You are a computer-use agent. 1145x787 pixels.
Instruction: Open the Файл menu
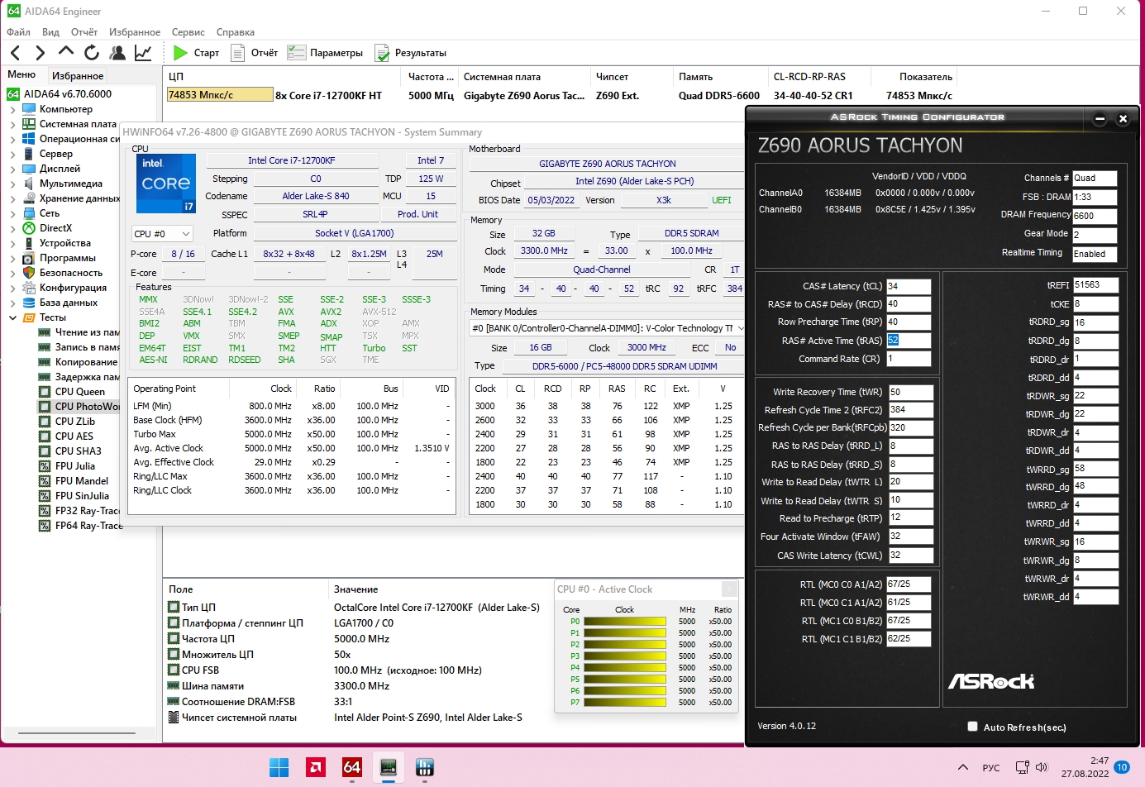(18, 32)
